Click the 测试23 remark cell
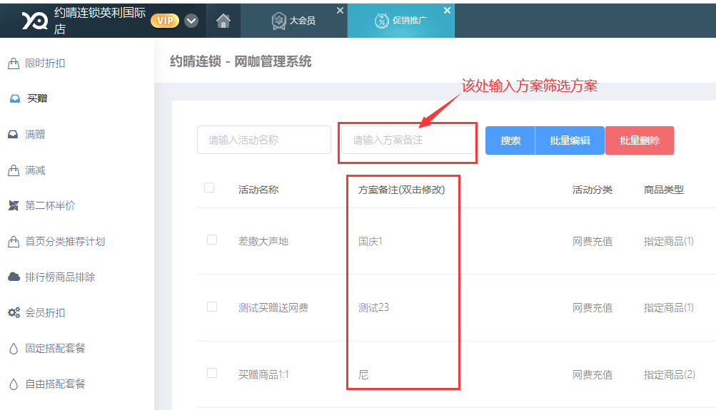The image size is (716, 410). tap(373, 308)
